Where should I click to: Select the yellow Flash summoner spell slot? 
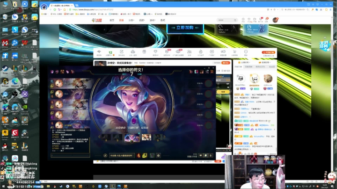coord(145,155)
